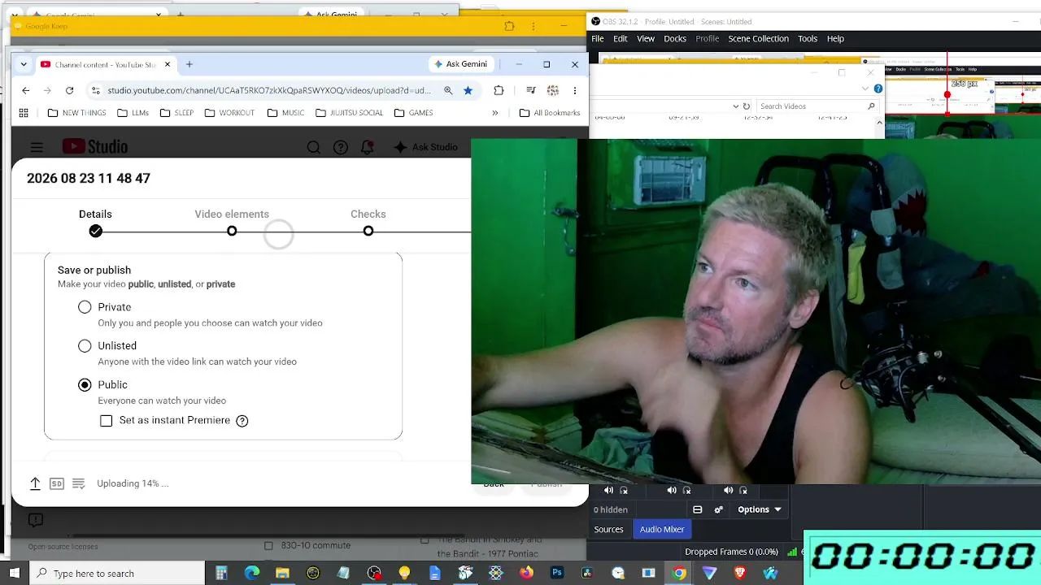Image resolution: width=1041 pixels, height=585 pixels.
Task: Reload the YouTube Studio page
Action: 69,90
